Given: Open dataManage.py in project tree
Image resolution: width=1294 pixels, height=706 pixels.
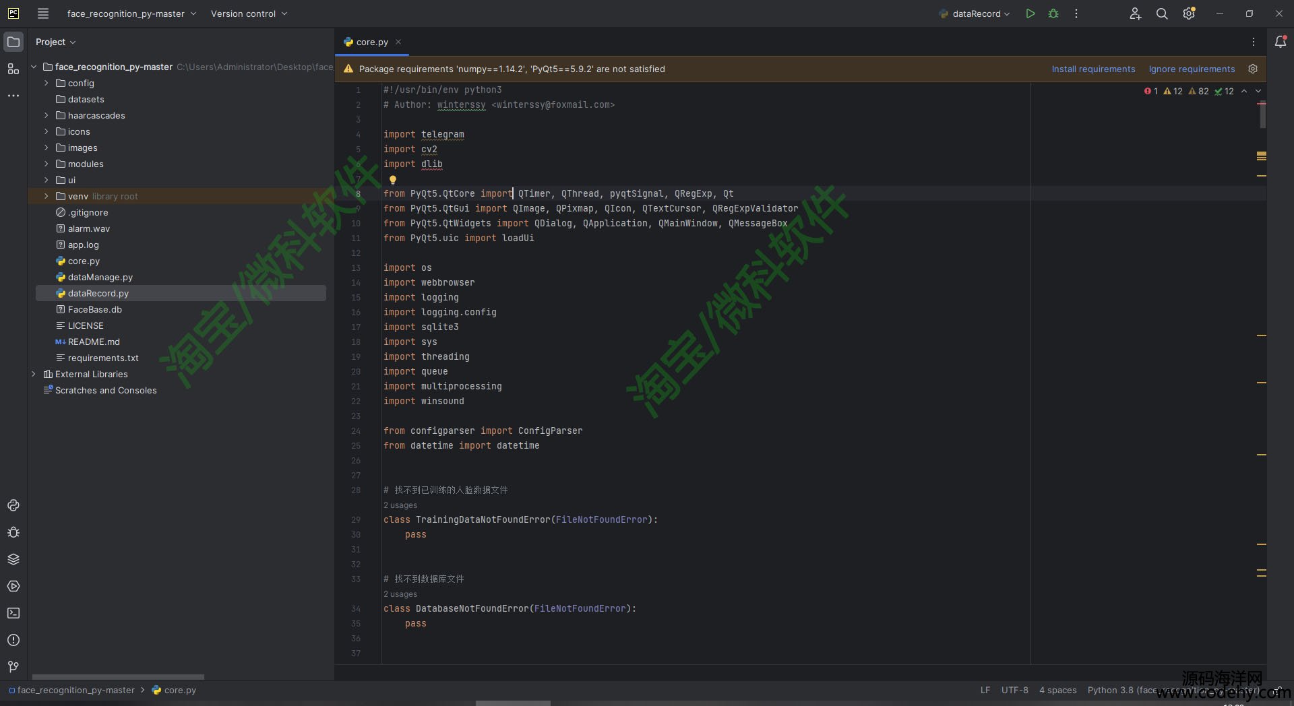Looking at the screenshot, I should (x=100, y=277).
